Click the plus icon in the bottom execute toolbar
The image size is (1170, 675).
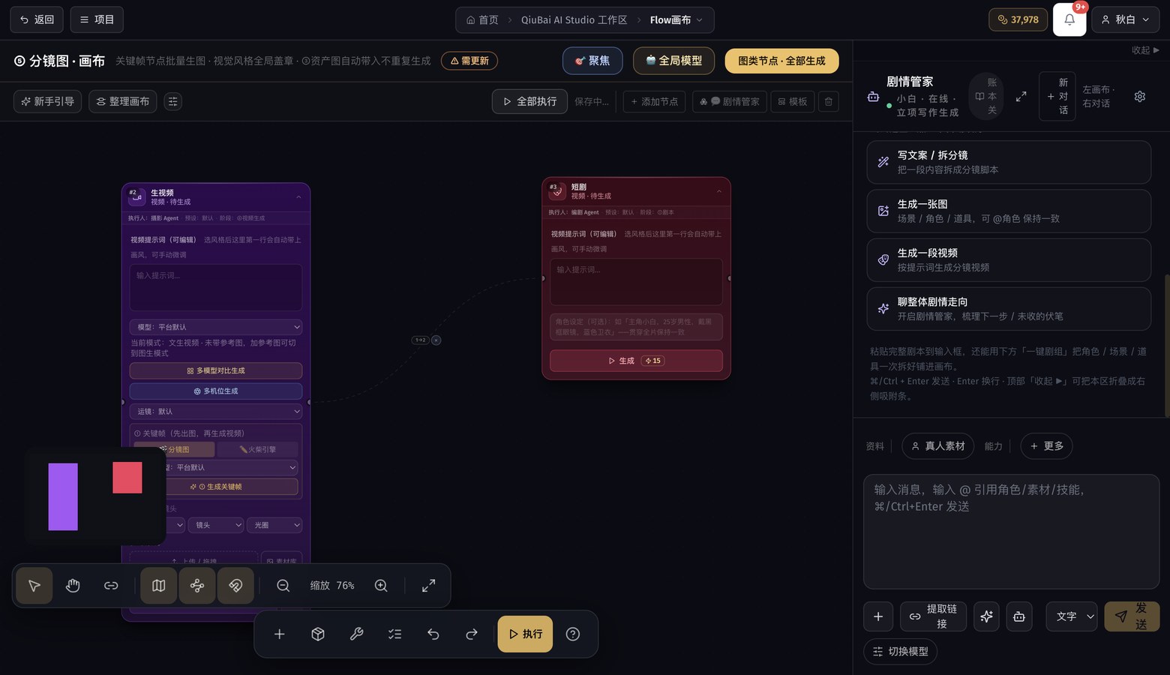[x=279, y=634]
